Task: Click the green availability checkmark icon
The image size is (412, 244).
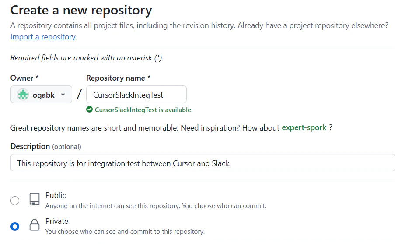Action: [x=90, y=110]
